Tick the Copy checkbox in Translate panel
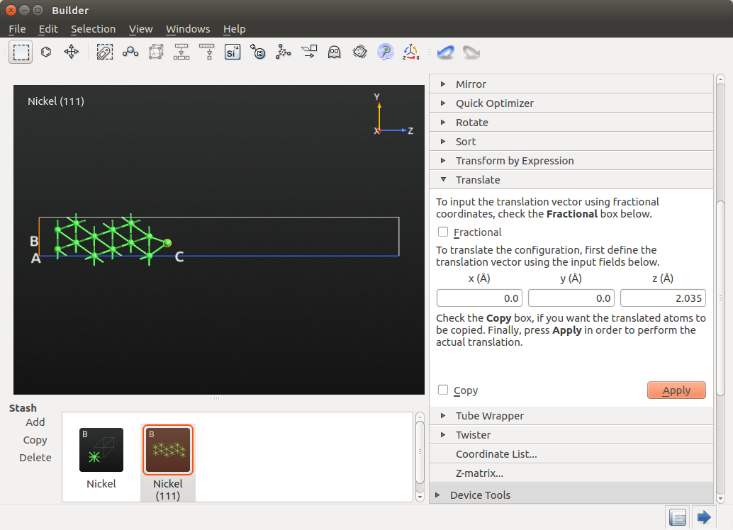The height and width of the screenshot is (530, 733). 442,390
